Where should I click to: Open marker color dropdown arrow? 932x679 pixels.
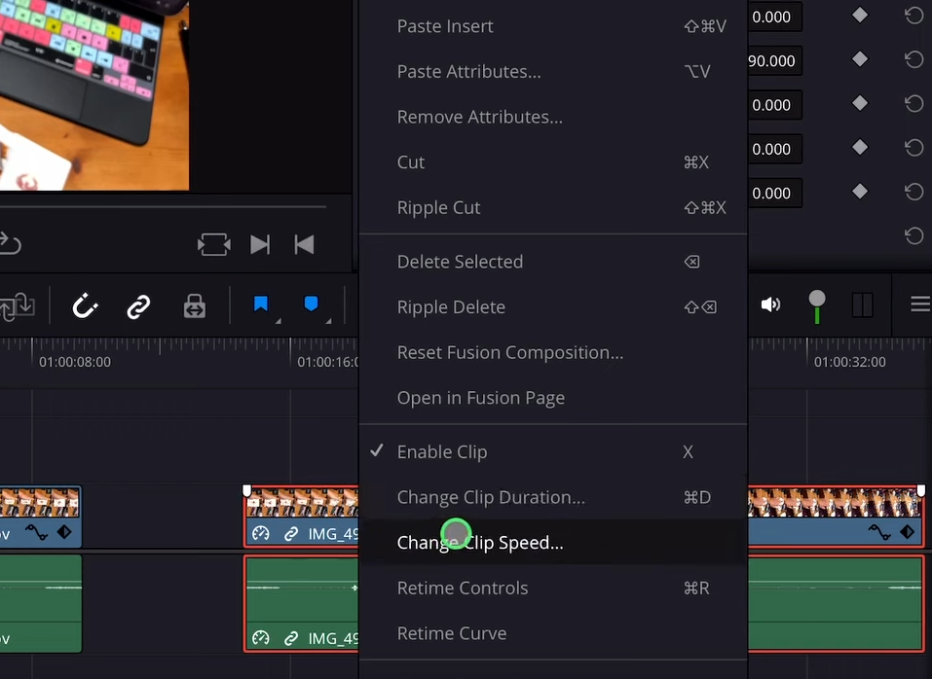tap(328, 320)
